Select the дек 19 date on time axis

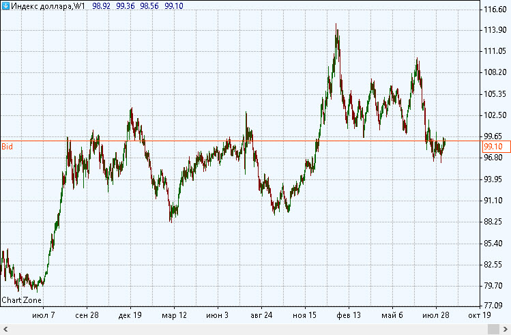click(x=130, y=316)
